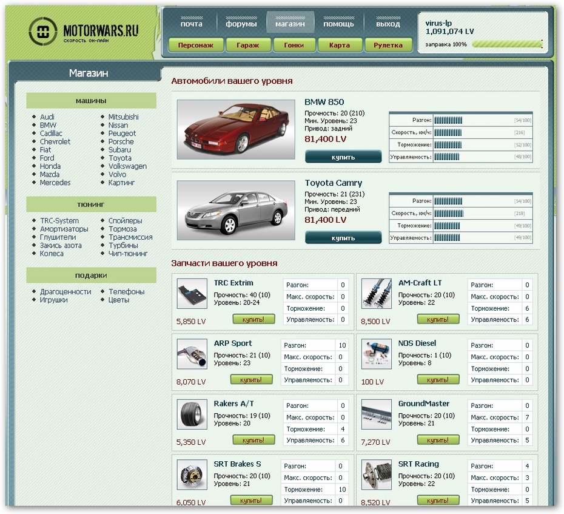
Task: Buy the NOS Diesel part
Action: click(x=438, y=380)
